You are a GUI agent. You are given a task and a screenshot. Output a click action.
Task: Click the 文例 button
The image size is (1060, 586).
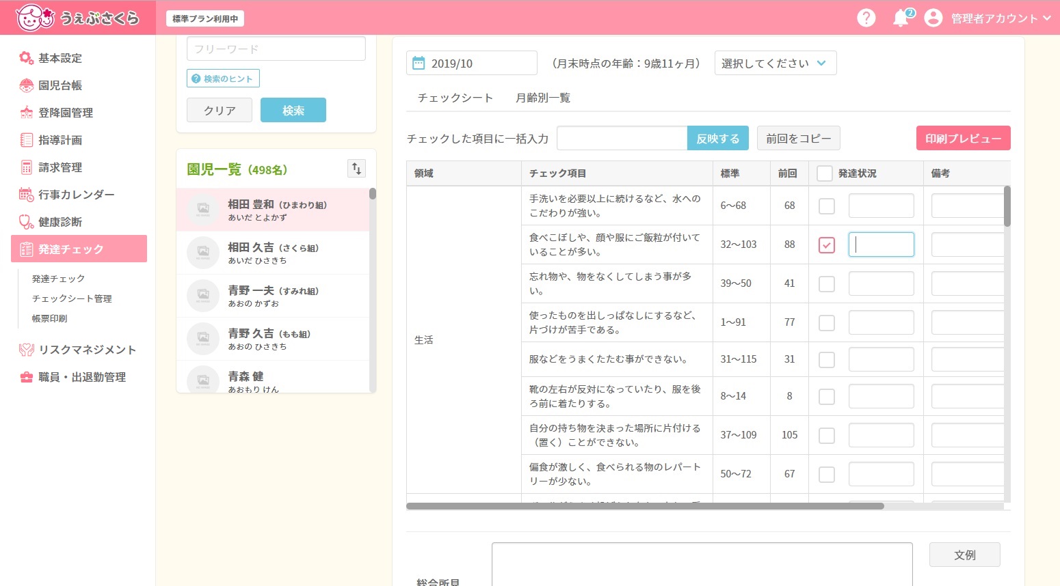[965, 555]
